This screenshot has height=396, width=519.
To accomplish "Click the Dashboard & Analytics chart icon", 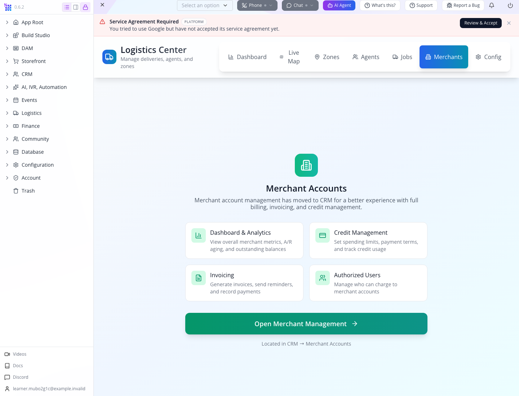I will (x=199, y=235).
